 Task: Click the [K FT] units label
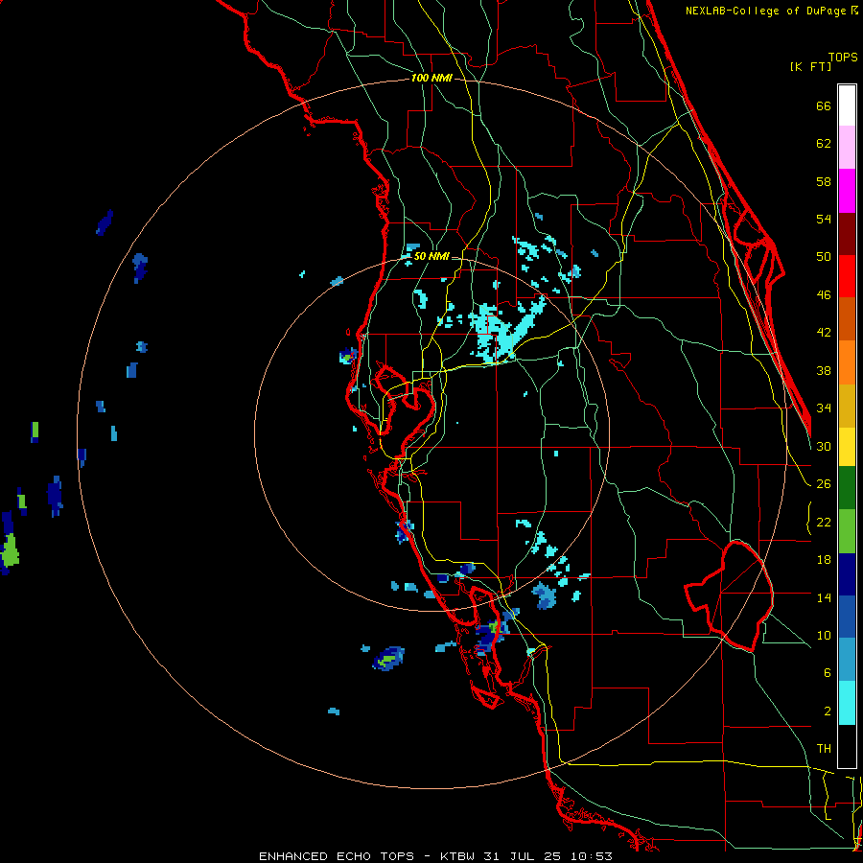tap(810, 67)
